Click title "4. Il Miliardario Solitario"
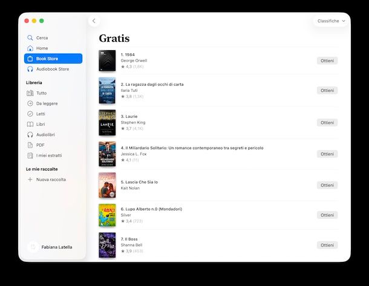 [192, 148]
